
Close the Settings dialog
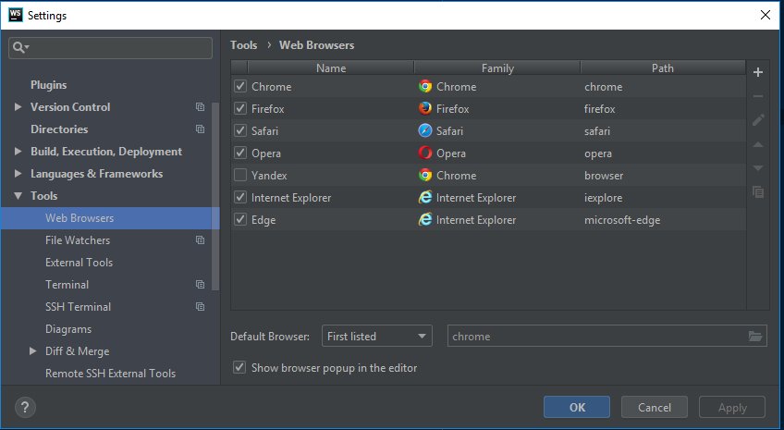click(765, 15)
